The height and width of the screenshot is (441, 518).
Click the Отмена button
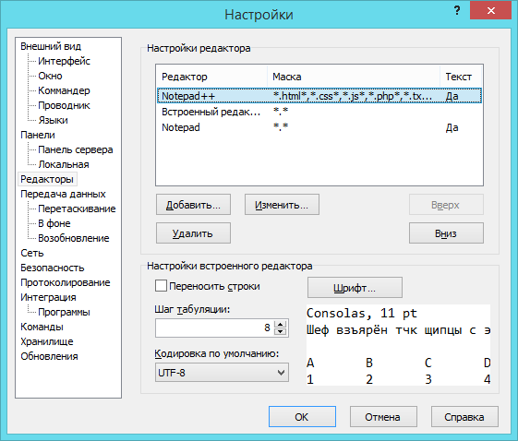point(383,417)
